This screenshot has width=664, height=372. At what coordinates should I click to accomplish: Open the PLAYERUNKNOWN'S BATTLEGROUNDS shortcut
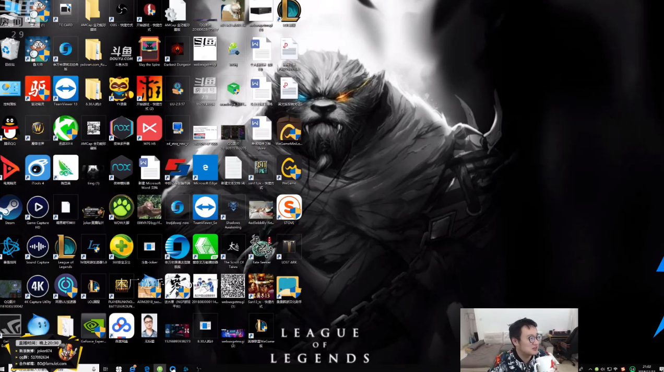[122, 286]
